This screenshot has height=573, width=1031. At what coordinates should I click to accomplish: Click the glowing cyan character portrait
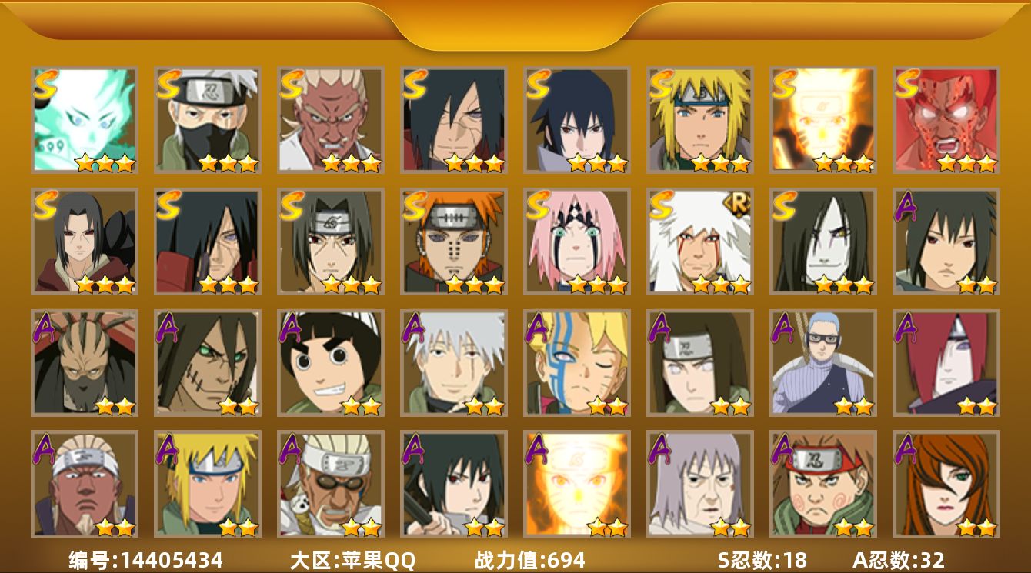(x=84, y=119)
